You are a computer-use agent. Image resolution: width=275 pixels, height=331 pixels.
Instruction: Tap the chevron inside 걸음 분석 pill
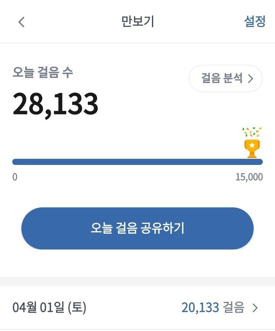coord(250,78)
